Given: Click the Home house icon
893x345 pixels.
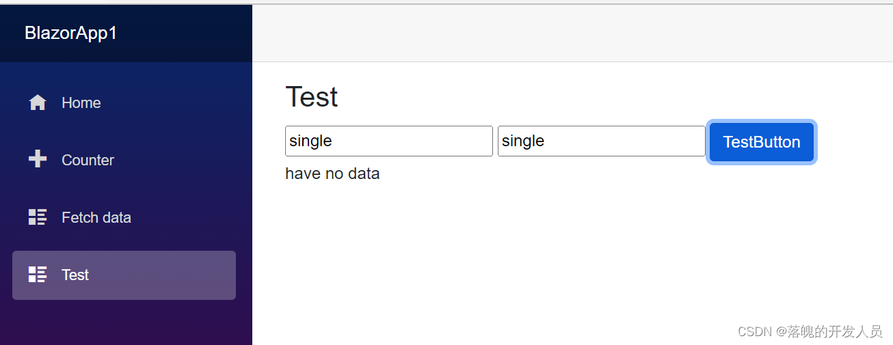Looking at the screenshot, I should (38, 102).
